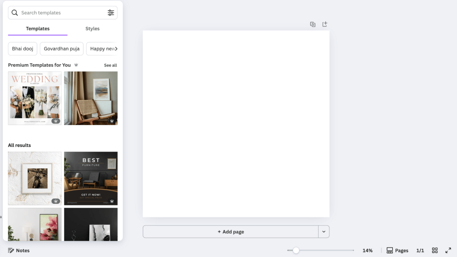The image size is (457, 257).
Task: Click the premium crown on Best Furniture template
Action: (112, 200)
